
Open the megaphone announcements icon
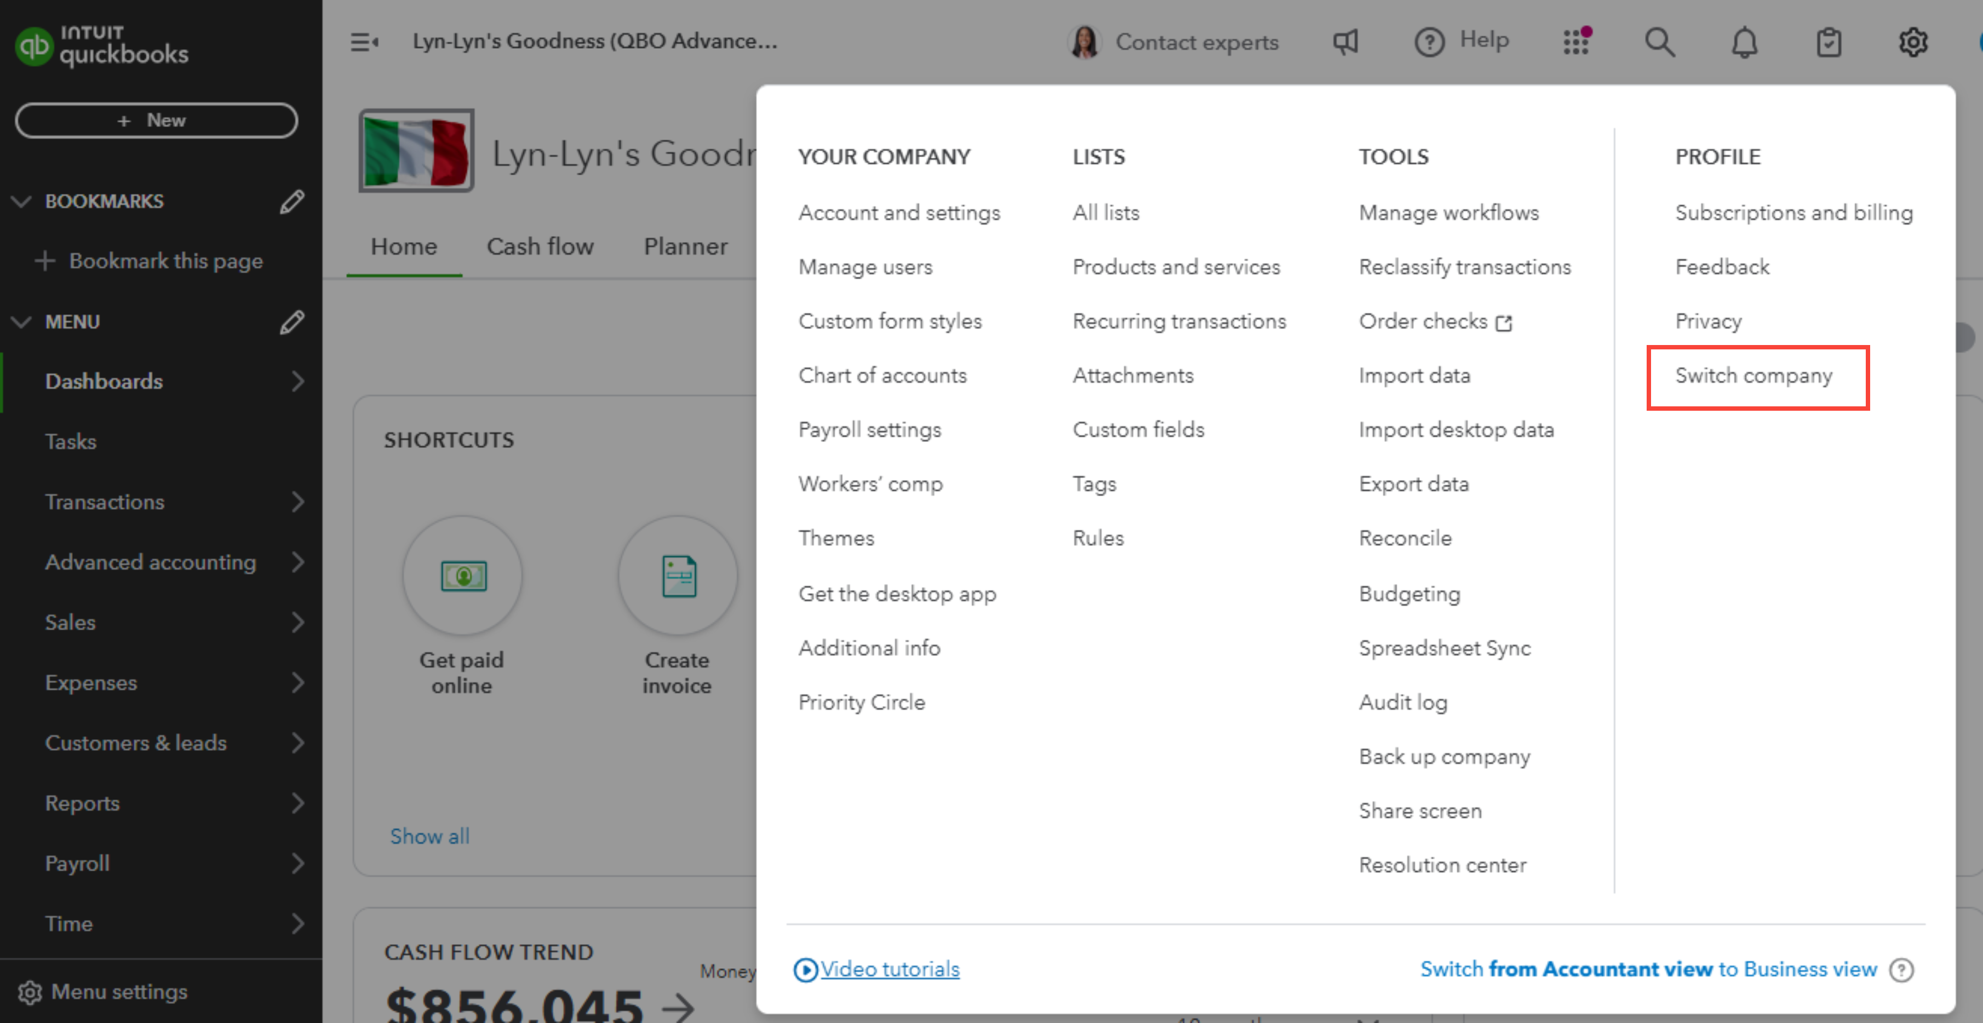click(1345, 42)
